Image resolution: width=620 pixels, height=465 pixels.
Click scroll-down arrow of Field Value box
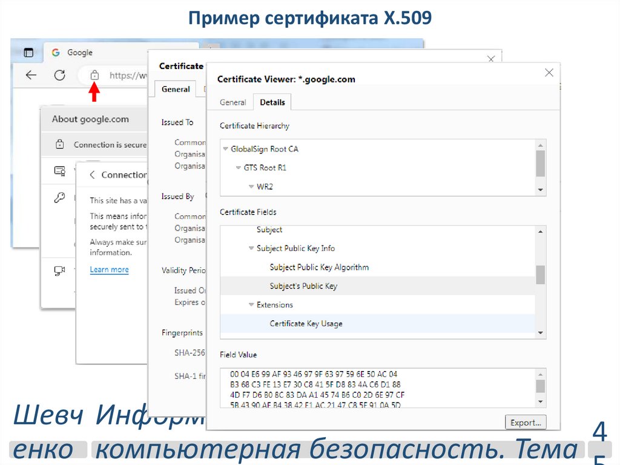point(541,402)
